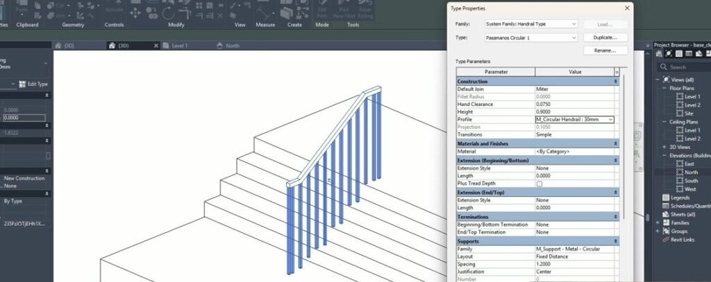Collapse the Terminations parameter group
The image size is (711, 282).
click(x=615, y=217)
